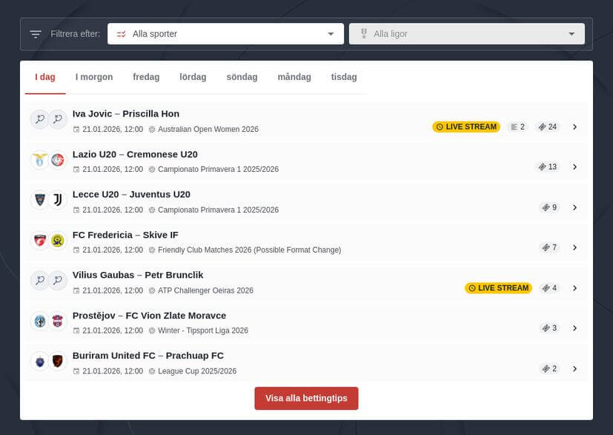Open the 'Alla ligor' dropdown
613x435 pixels.
[x=571, y=33]
